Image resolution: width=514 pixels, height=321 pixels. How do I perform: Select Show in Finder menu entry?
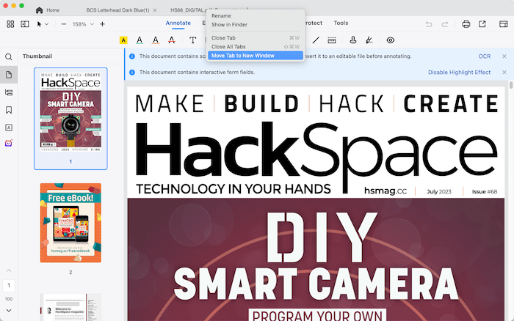click(x=230, y=24)
